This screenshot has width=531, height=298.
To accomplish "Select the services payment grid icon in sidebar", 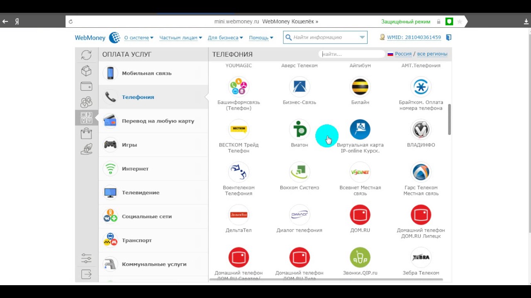I will click(x=86, y=118).
